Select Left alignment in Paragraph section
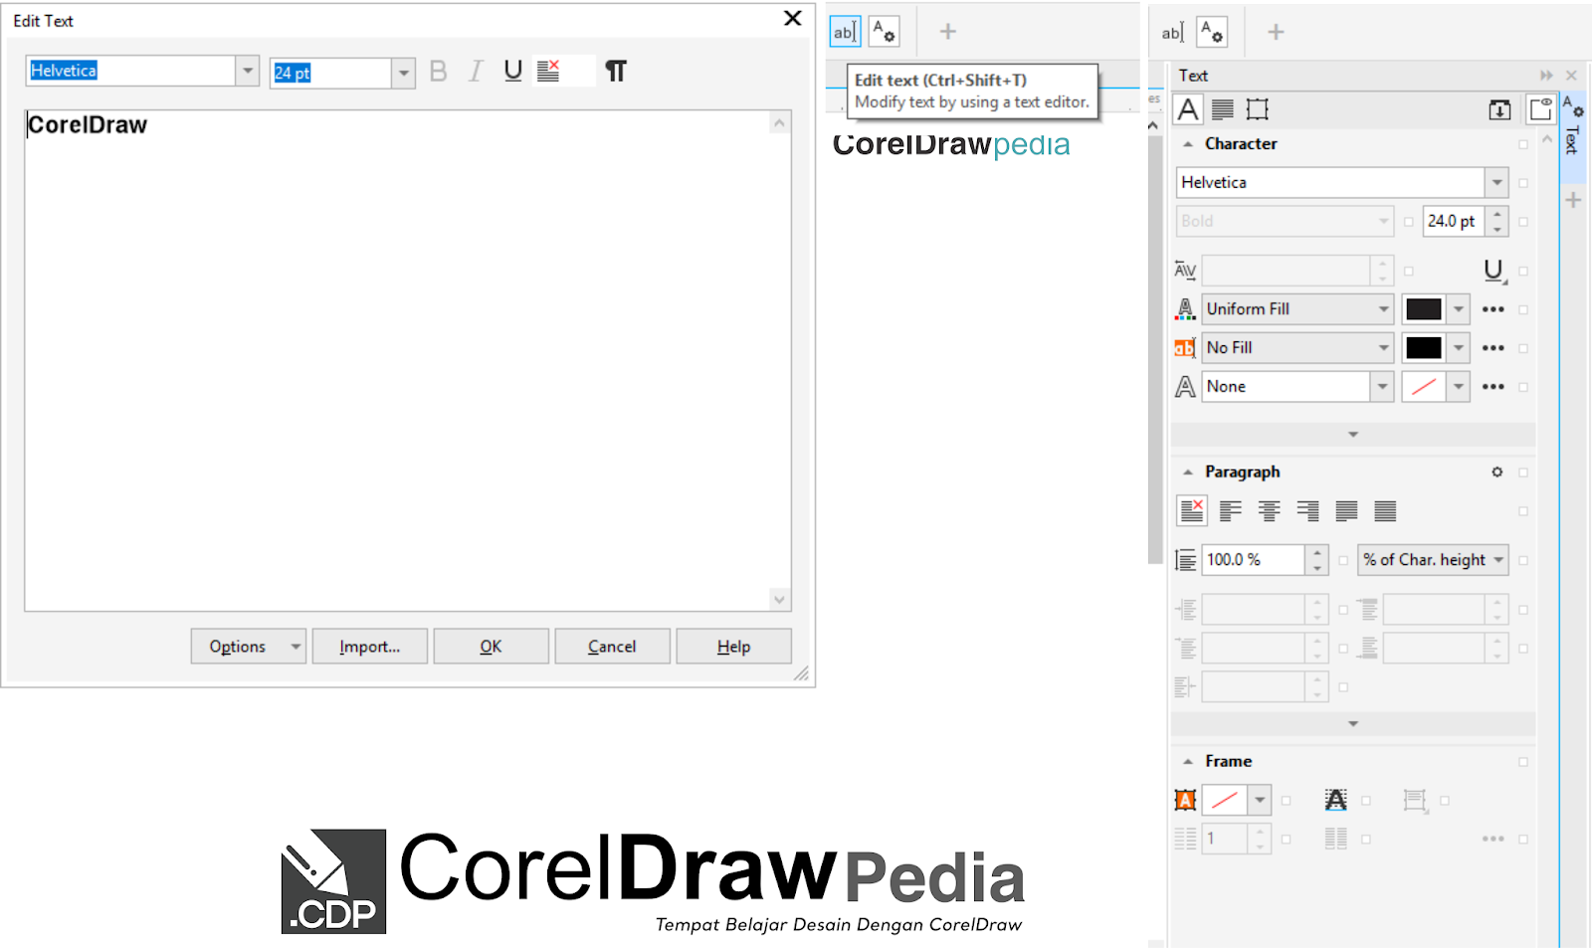The width and height of the screenshot is (1592, 948). click(x=1231, y=511)
